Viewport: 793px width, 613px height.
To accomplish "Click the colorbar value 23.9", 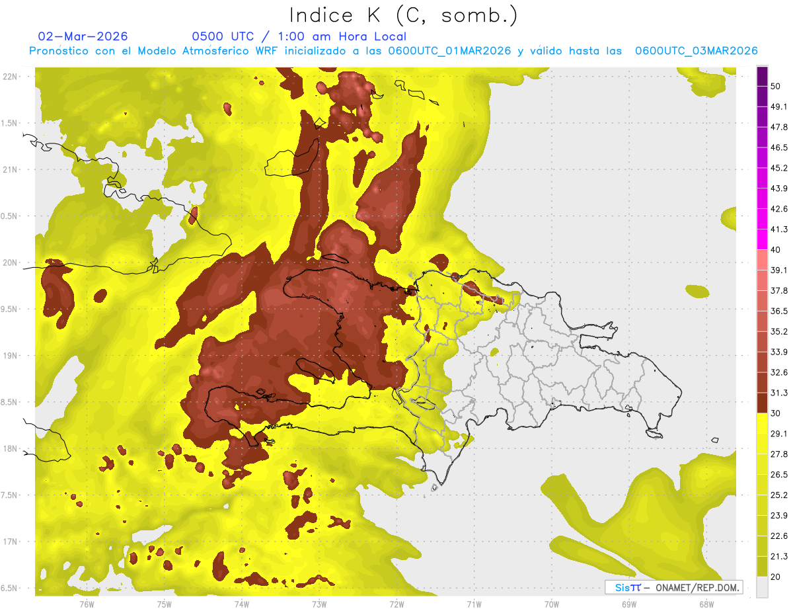I will [779, 515].
